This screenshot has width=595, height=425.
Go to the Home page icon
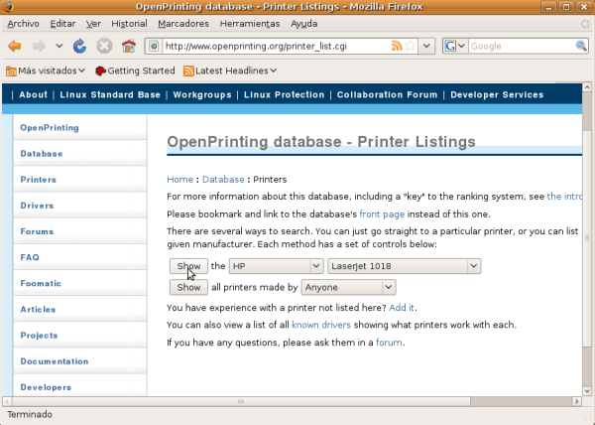[127, 47]
